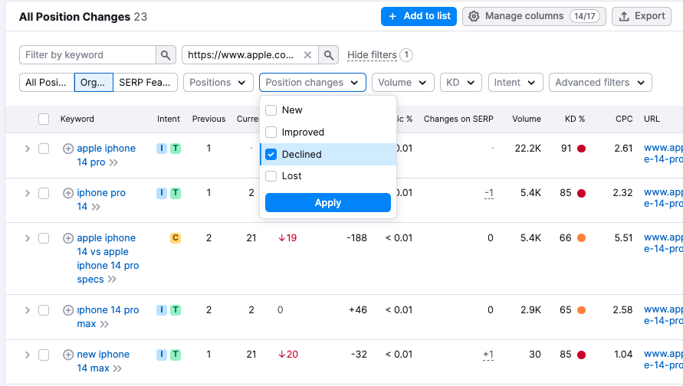This screenshot has height=386, width=683.
Task: Check the New position changes option
Action: coord(271,110)
